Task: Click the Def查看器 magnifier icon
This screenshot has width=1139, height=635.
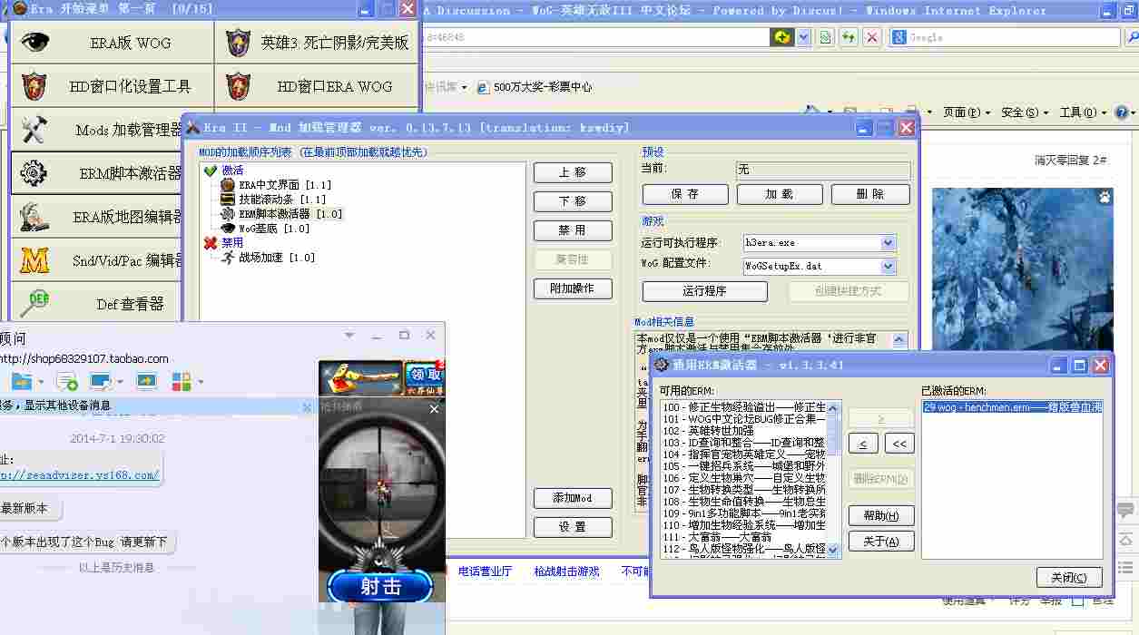Action: click(34, 304)
